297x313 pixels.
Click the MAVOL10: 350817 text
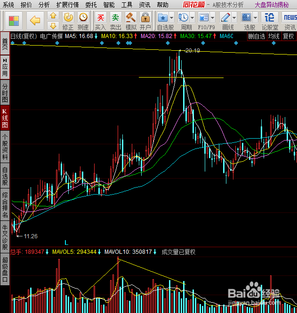click(x=128, y=252)
